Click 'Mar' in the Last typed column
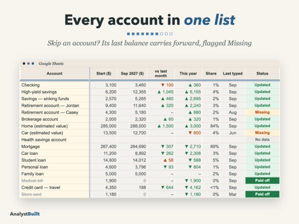Viewport: 299px width, 224px height. coord(233,195)
